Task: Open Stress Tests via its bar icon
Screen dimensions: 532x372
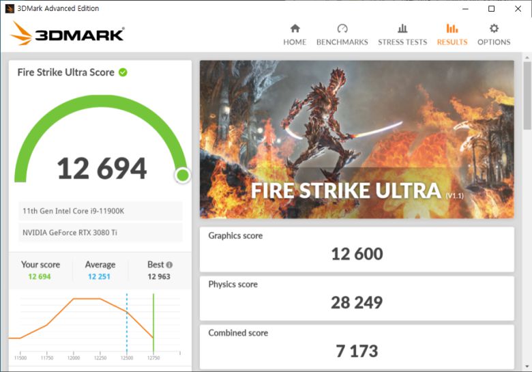Action: point(402,29)
